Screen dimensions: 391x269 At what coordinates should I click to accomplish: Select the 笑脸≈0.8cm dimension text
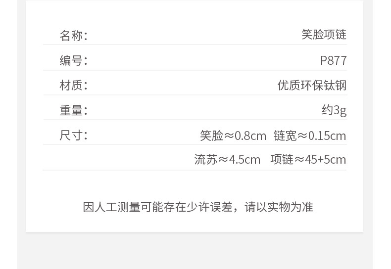233,135
